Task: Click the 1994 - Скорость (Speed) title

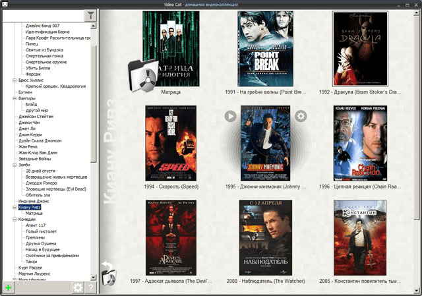Action: [171, 187]
